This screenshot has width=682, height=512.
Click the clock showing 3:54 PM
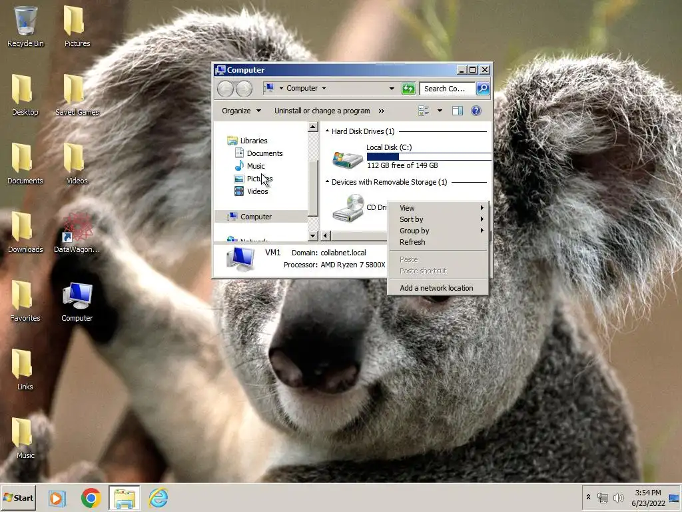(647, 493)
